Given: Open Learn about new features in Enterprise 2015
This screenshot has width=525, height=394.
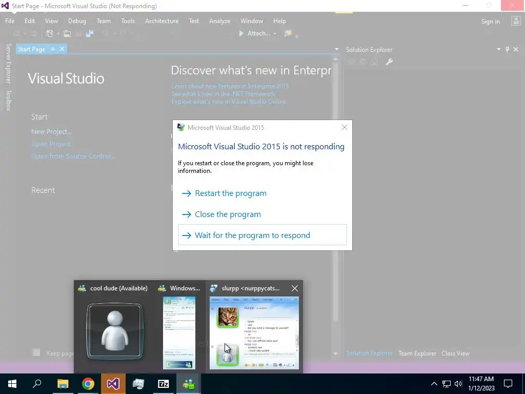Looking at the screenshot, I should tap(230, 86).
